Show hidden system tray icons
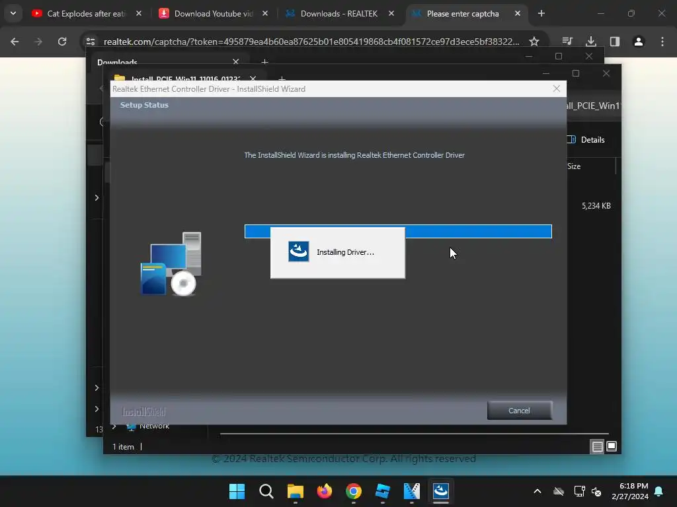 538,491
